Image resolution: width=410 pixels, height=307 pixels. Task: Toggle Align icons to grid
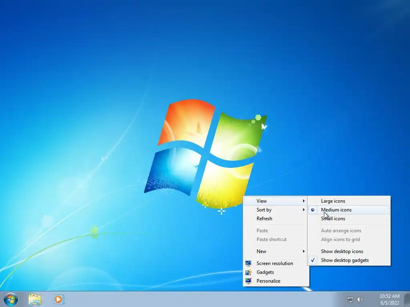tap(349, 239)
